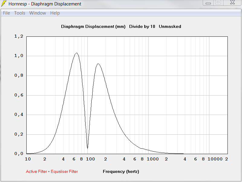The image size is (242, 182).
Task: Open the File menu
Action: pyautogui.click(x=6, y=13)
